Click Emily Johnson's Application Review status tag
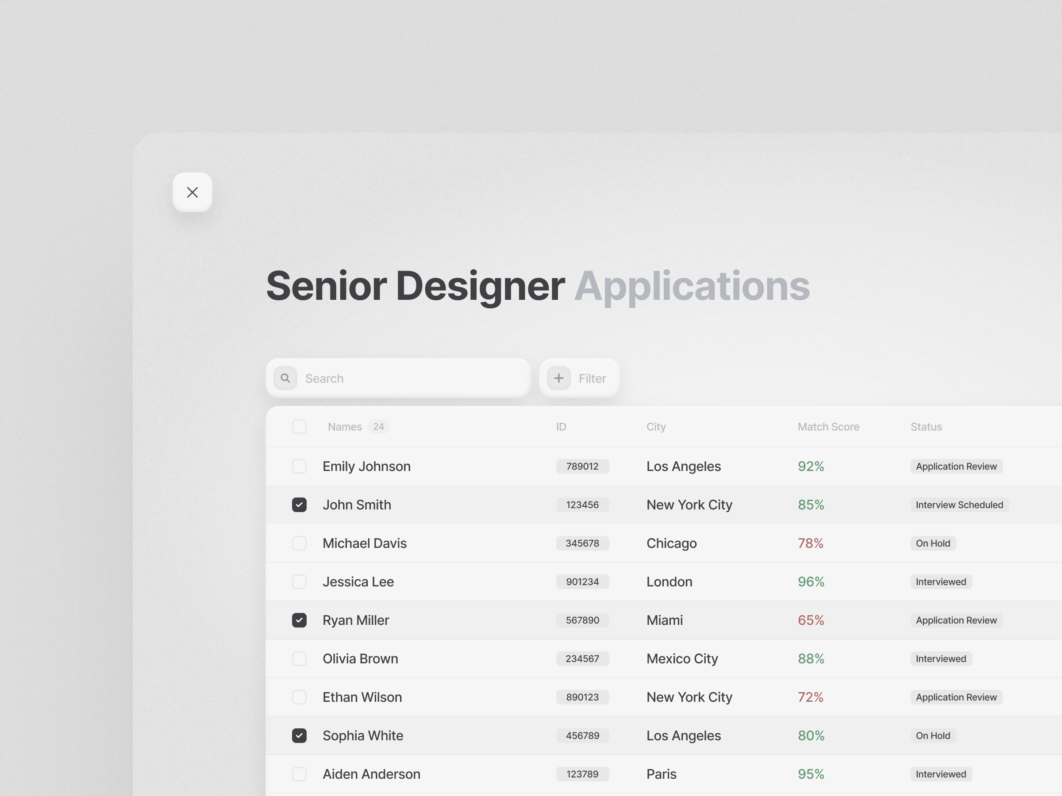Image resolution: width=1062 pixels, height=796 pixels. pyautogui.click(x=956, y=467)
